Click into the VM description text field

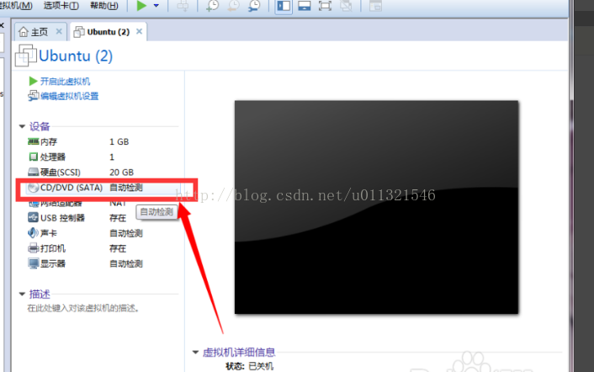click(x=83, y=308)
